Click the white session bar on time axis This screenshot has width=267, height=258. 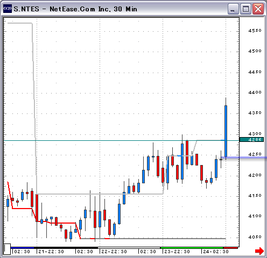pyautogui.click(x=129, y=248)
